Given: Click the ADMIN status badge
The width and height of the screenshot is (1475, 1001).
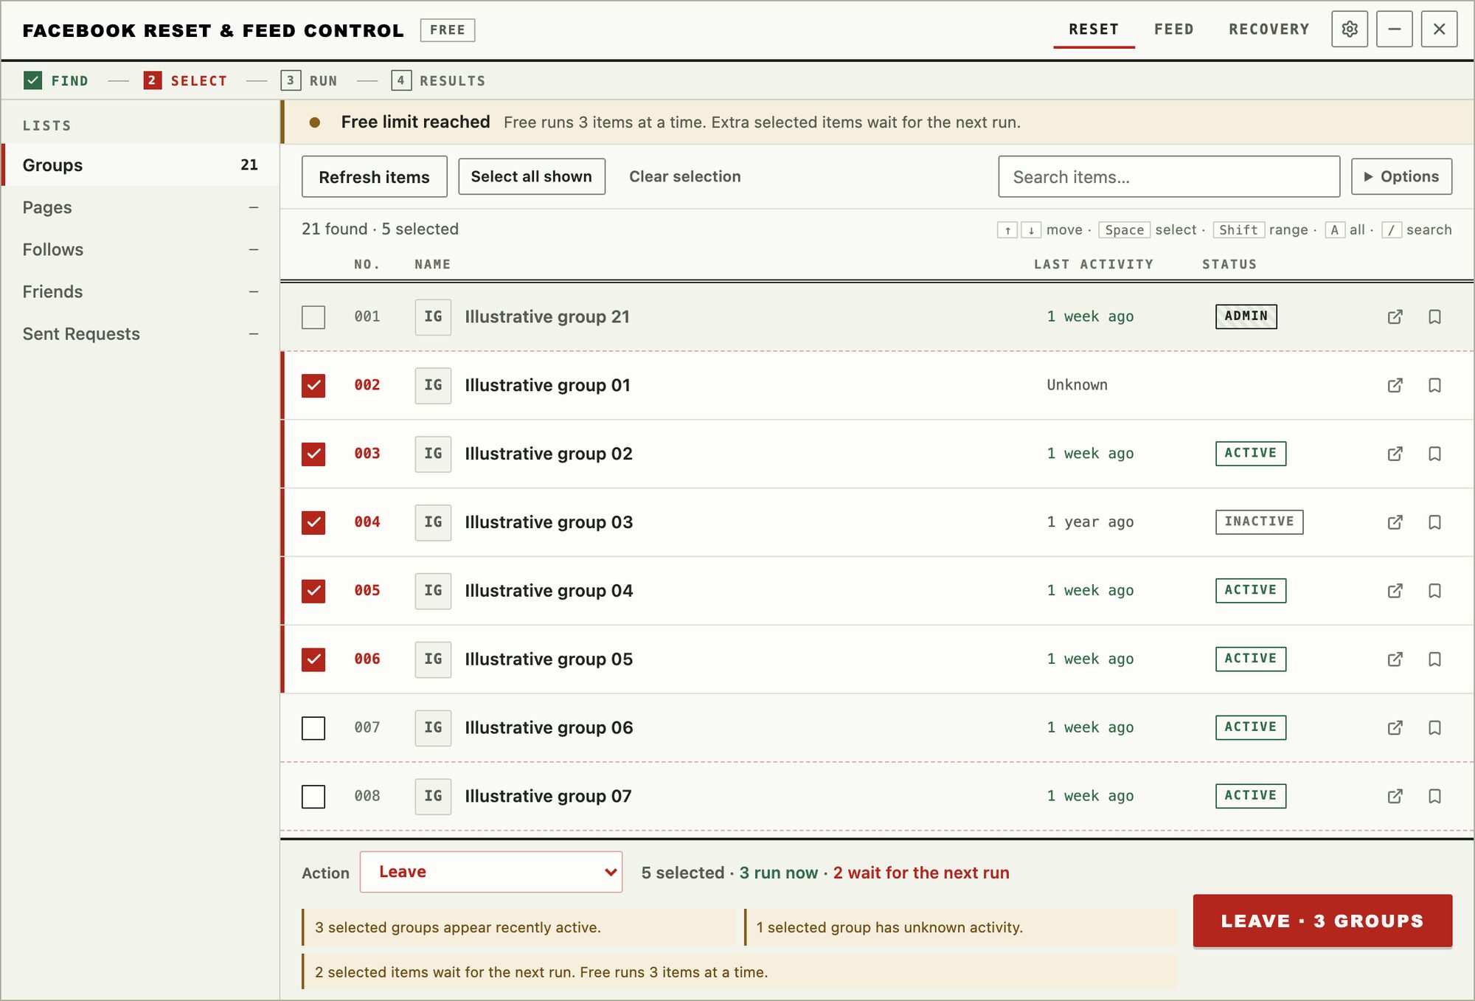Looking at the screenshot, I should tap(1246, 316).
